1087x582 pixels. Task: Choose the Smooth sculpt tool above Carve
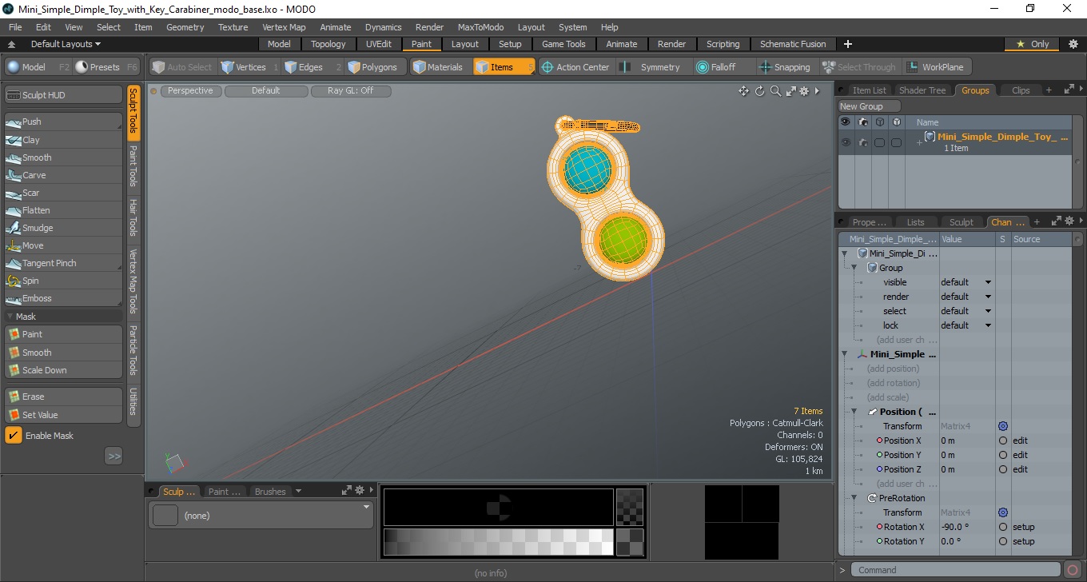pyautogui.click(x=64, y=157)
